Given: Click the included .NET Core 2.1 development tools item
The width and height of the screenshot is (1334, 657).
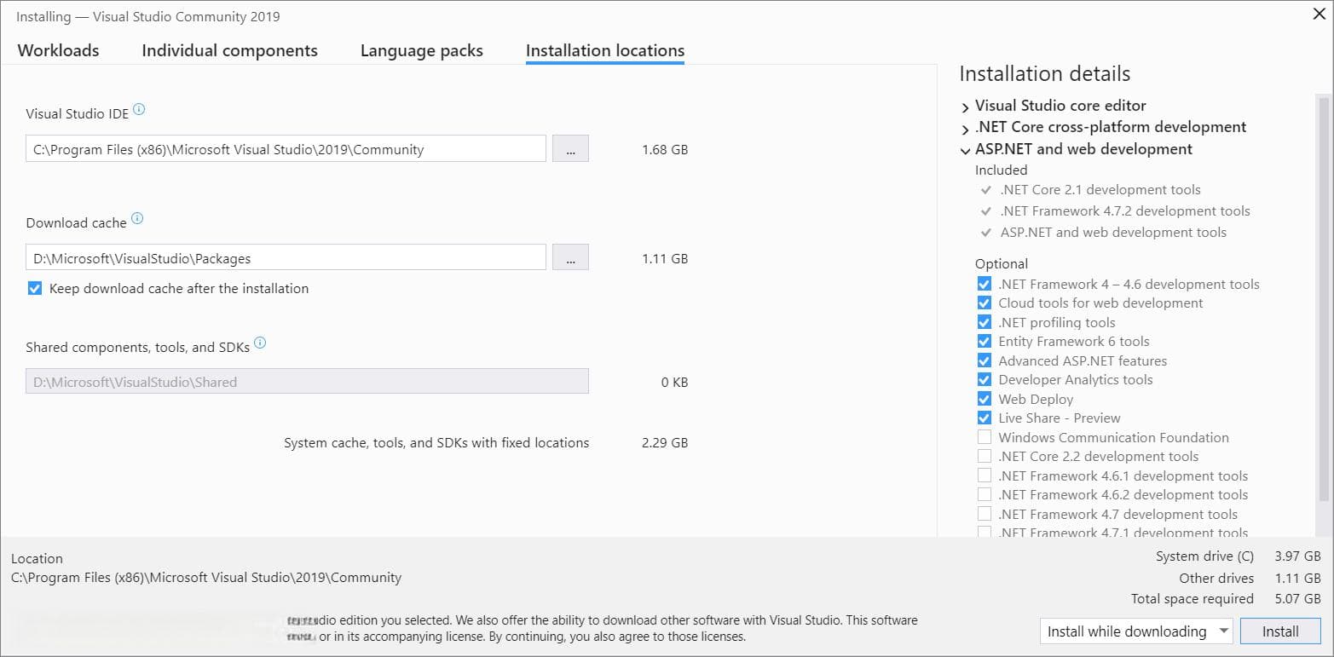Looking at the screenshot, I should 1100,190.
